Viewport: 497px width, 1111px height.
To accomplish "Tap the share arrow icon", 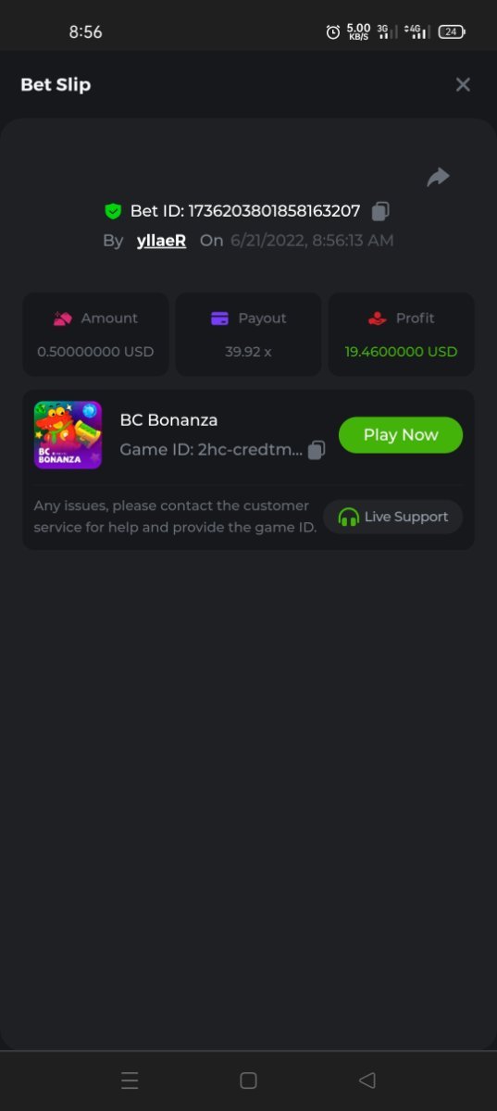I will pos(438,177).
